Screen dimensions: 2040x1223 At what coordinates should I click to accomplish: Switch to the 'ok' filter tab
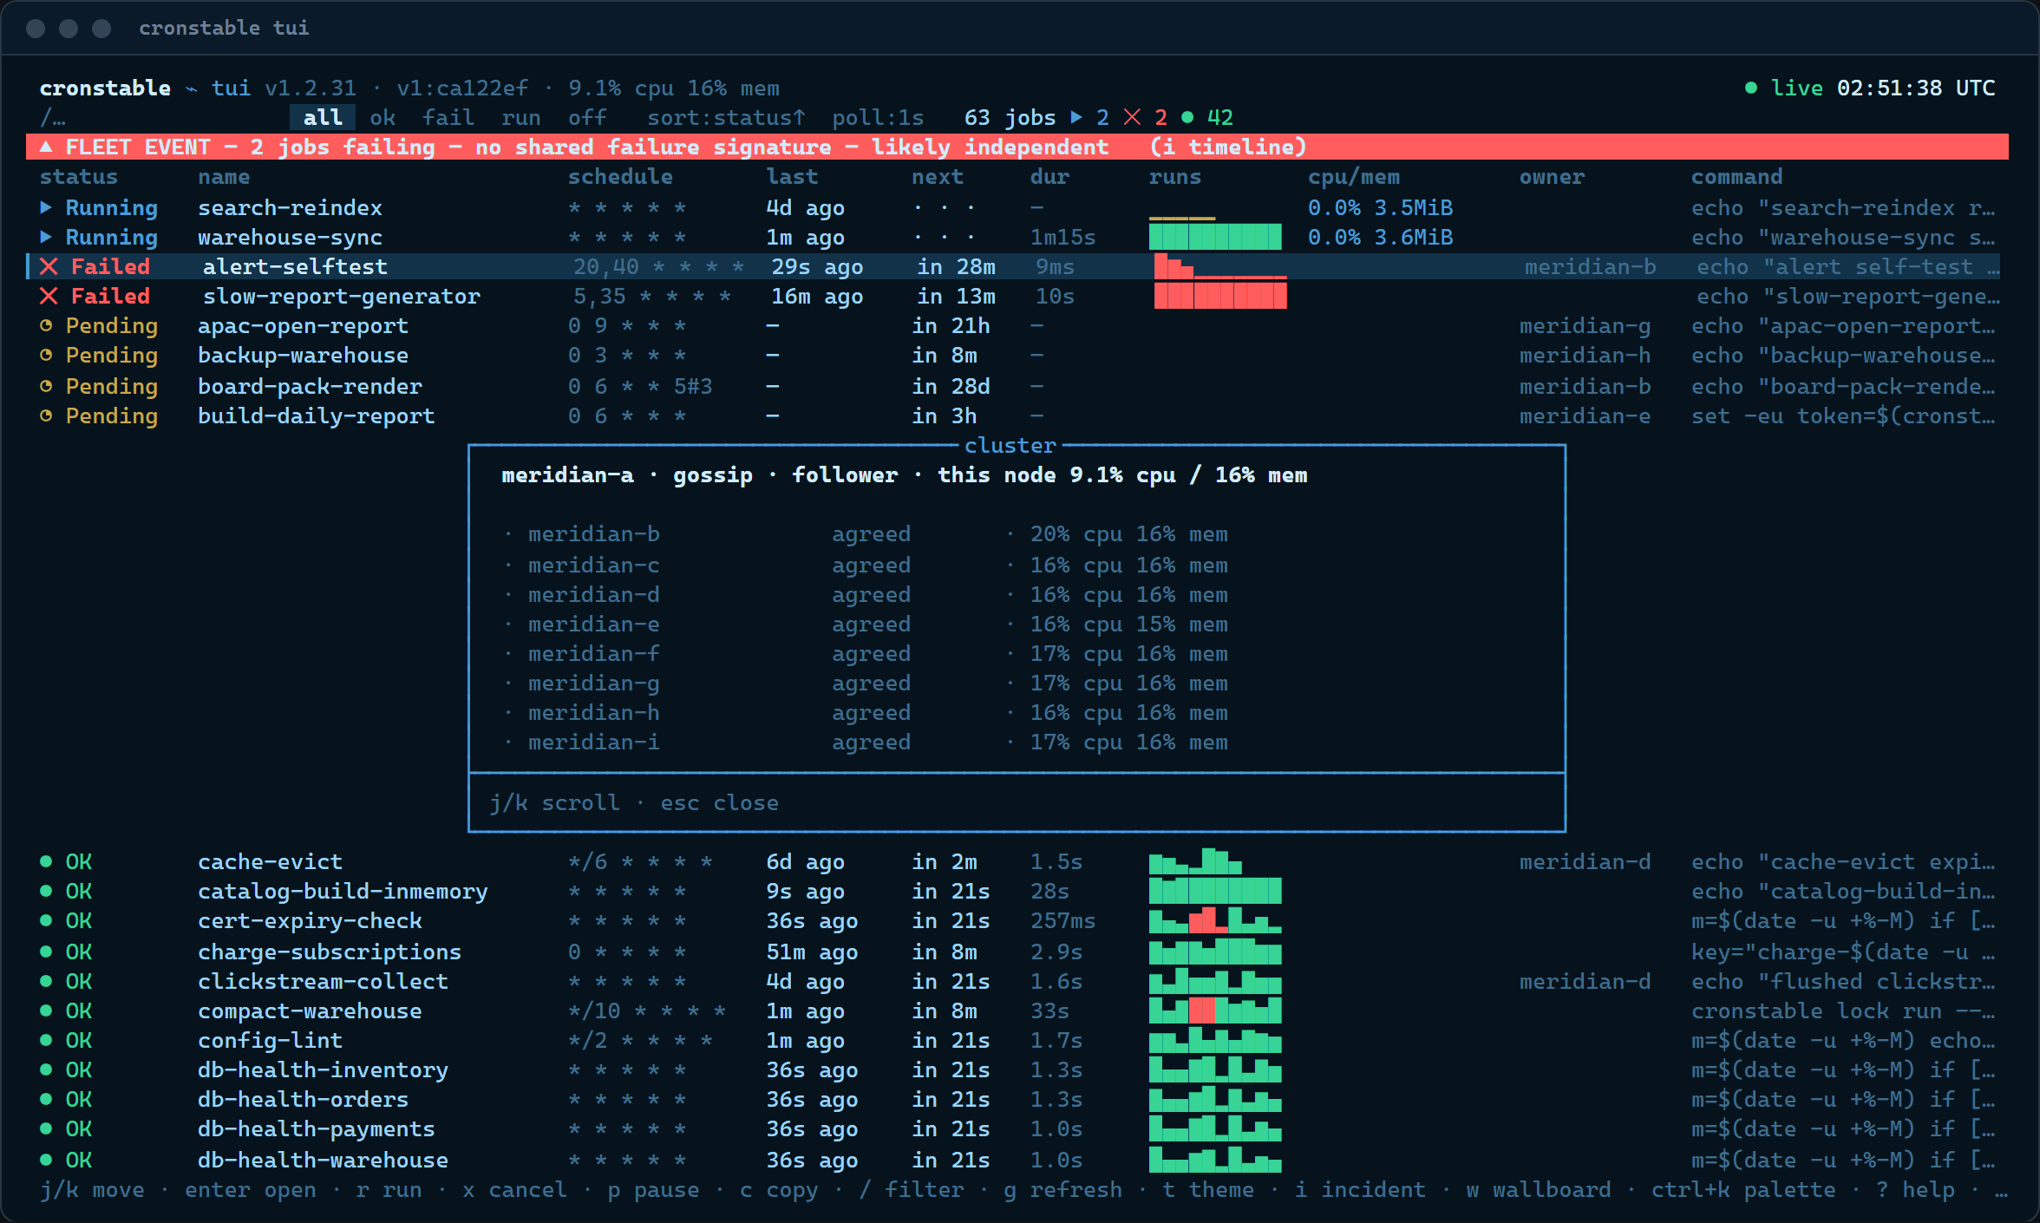(382, 117)
